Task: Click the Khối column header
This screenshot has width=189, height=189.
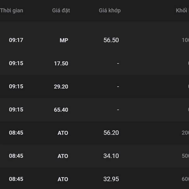Action: (182, 10)
